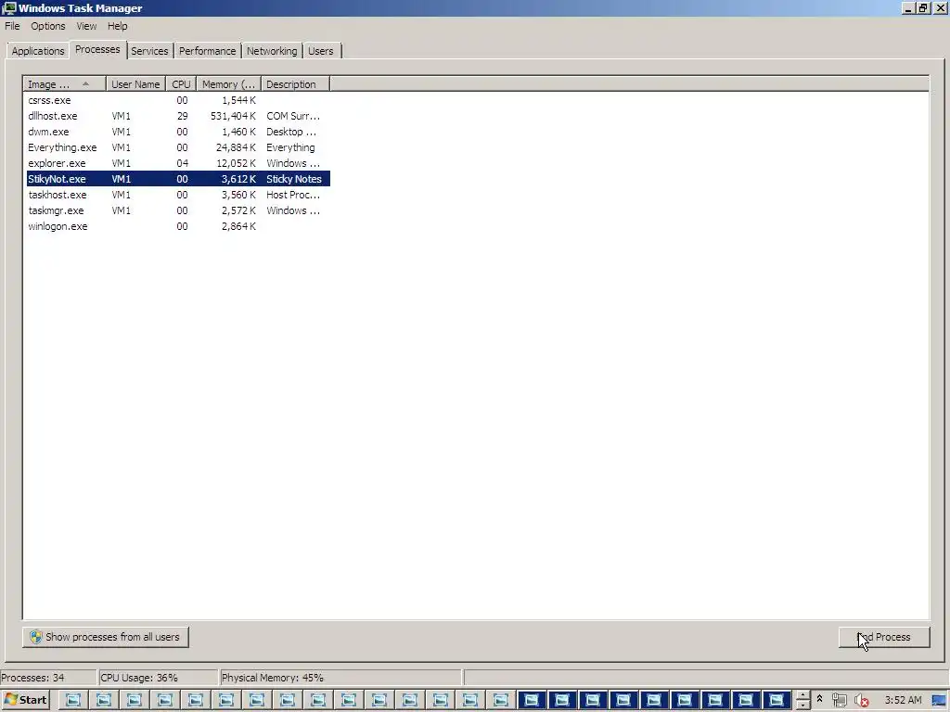Switch to the Services tab

(x=149, y=51)
